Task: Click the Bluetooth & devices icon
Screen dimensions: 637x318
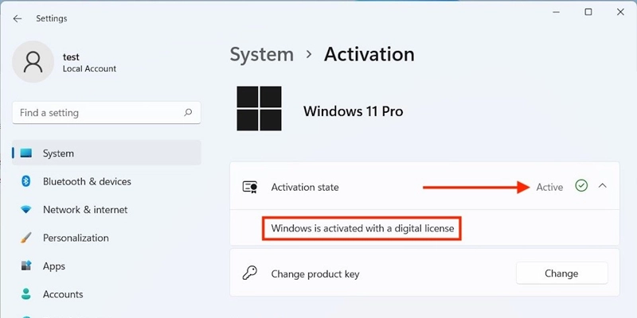Action: [x=26, y=181]
